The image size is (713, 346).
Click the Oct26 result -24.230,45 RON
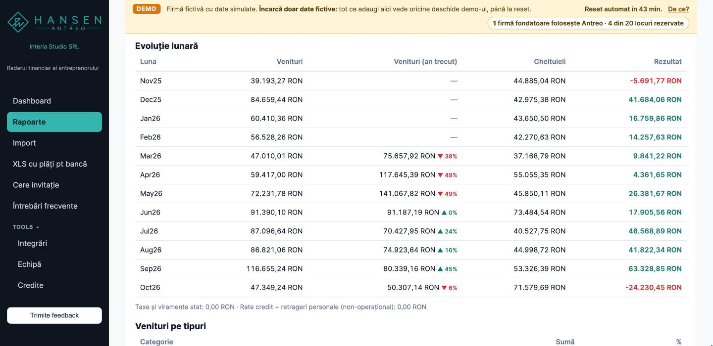654,287
